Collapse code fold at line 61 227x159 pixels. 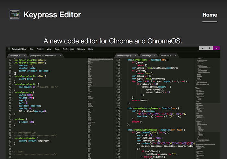(x=12, y=138)
